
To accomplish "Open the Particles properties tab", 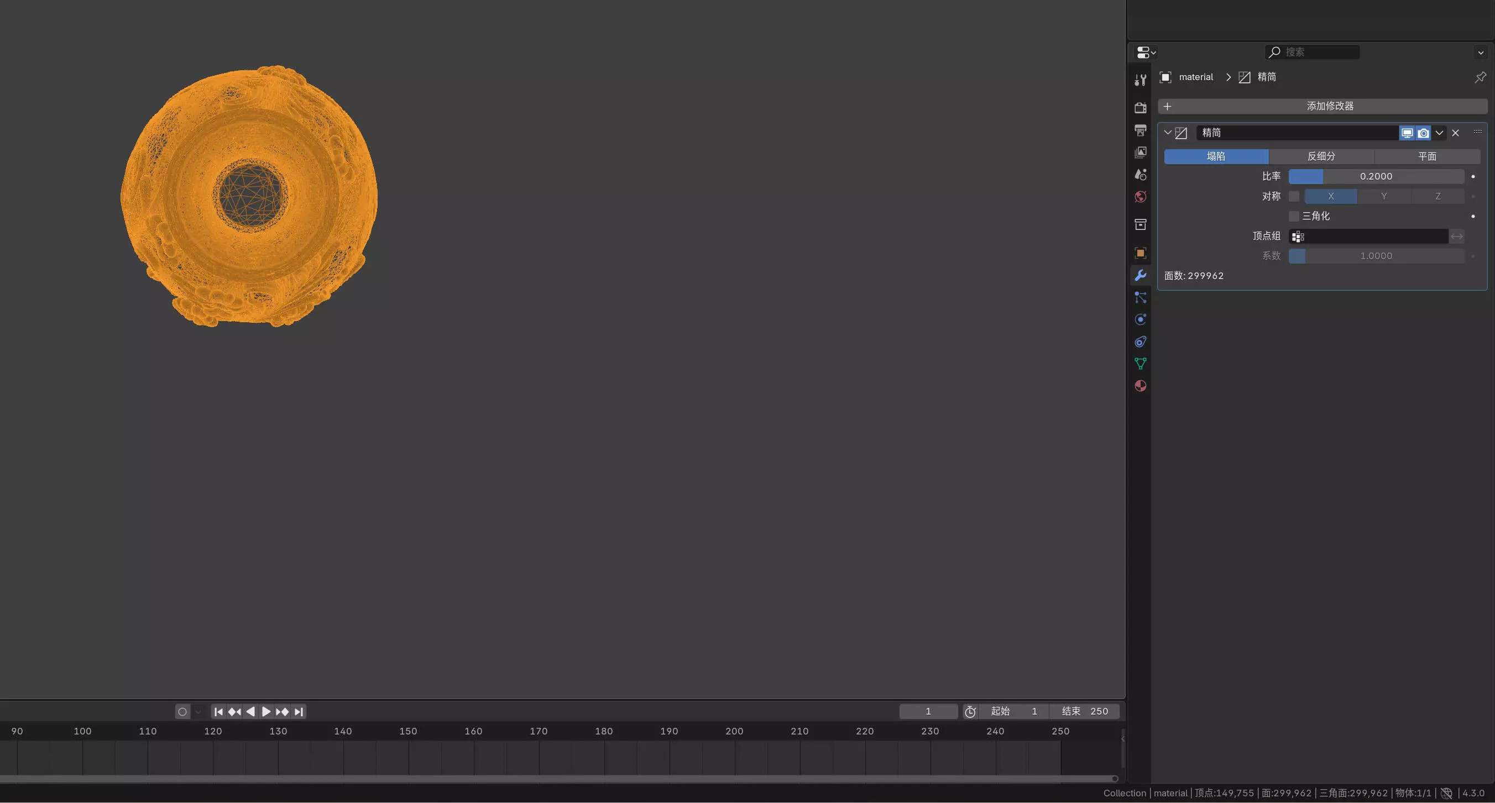I will coord(1141,298).
